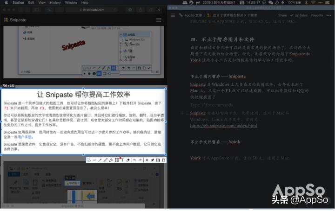Open Notification Center icon in menu bar

coord(327,3)
